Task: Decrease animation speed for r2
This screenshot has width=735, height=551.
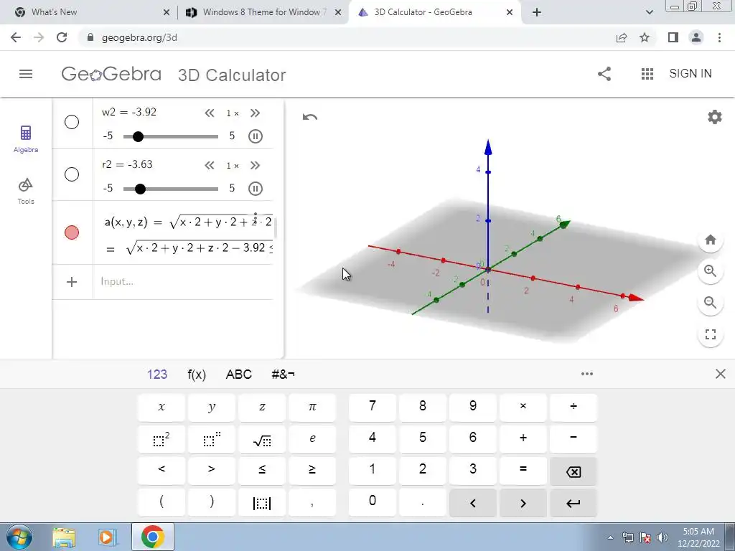Action: pos(210,166)
